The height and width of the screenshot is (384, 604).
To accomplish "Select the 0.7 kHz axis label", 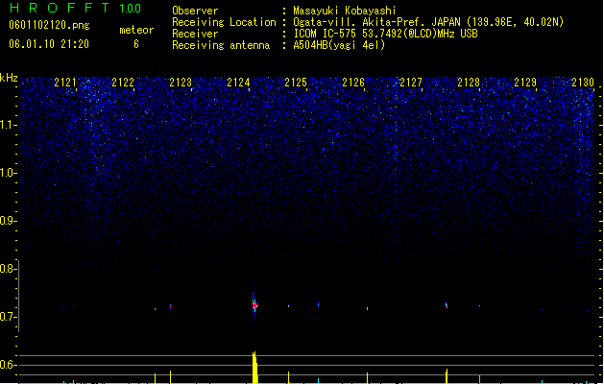I will 8,317.
